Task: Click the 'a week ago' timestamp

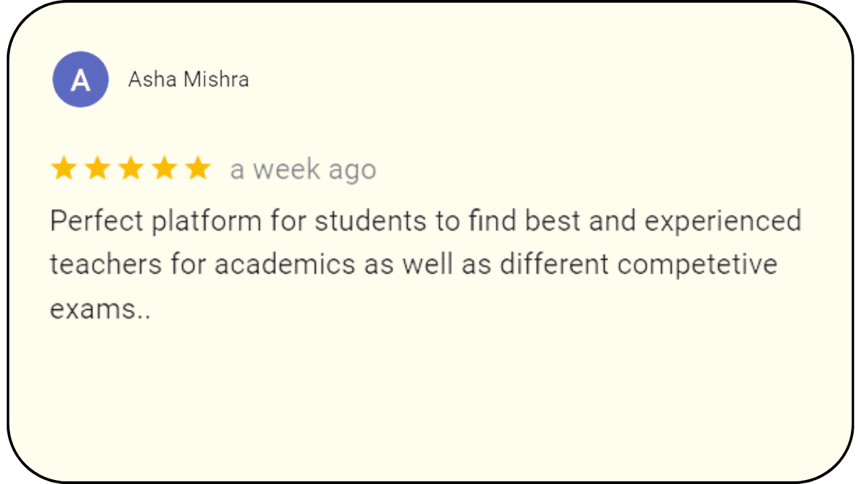Action: pos(303,170)
